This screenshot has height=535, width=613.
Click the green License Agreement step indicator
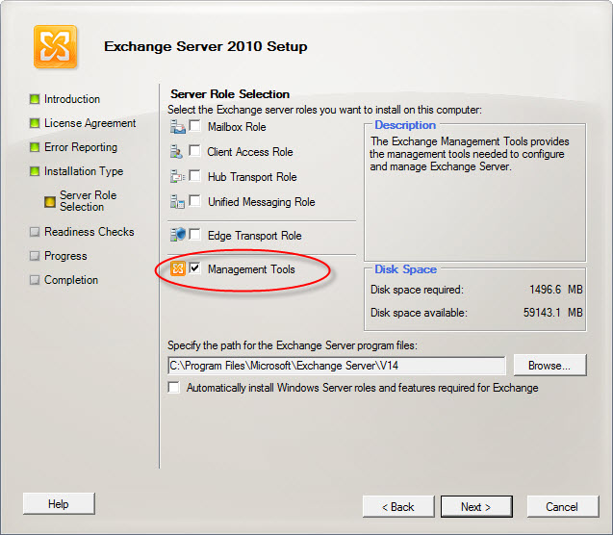click(x=35, y=123)
